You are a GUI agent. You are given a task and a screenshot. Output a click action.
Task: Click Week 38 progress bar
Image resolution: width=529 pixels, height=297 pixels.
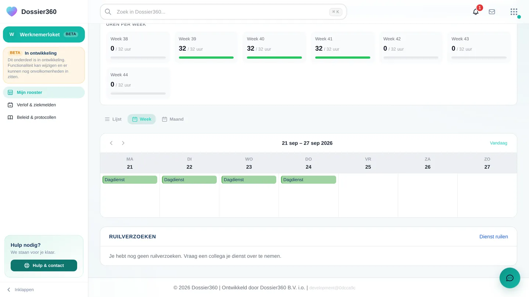(x=138, y=58)
